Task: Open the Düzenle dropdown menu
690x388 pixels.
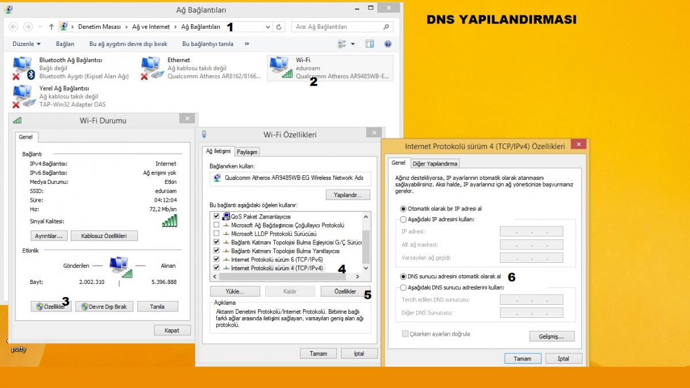Action: click(x=26, y=44)
